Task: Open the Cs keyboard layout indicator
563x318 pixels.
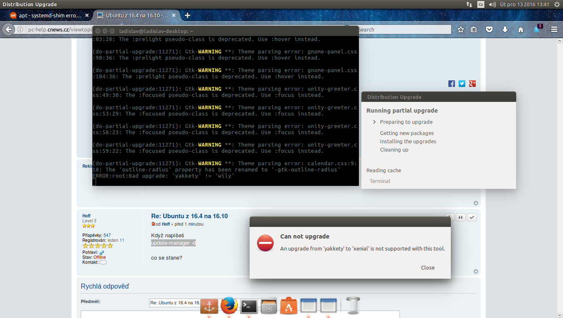Action: (481, 4)
